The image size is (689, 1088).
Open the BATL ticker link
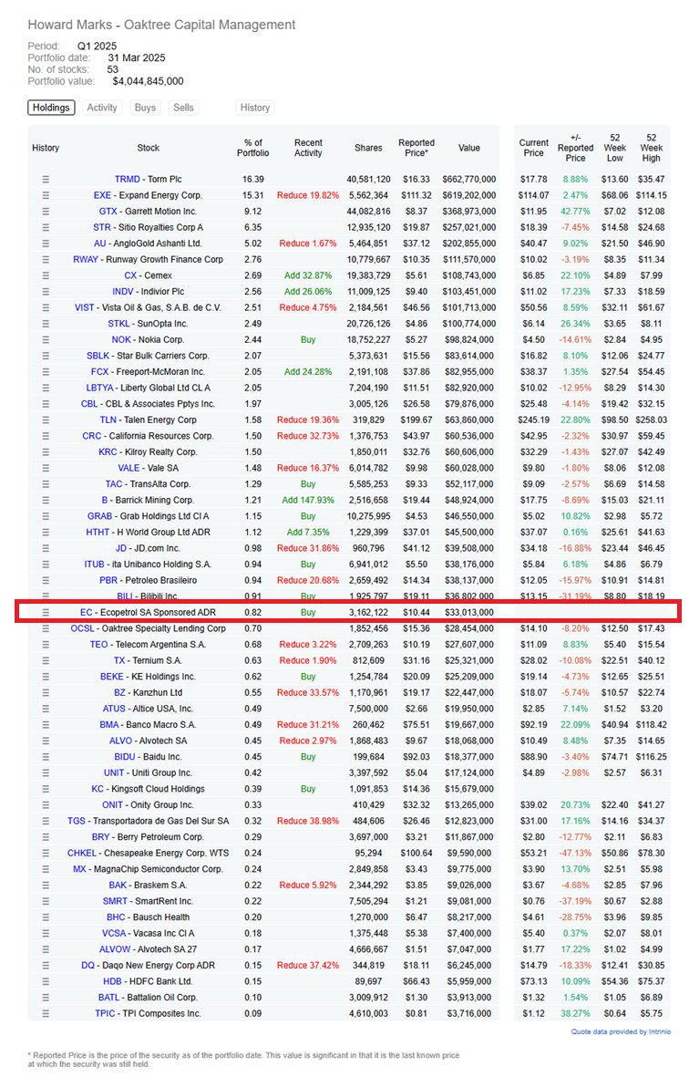click(108, 997)
